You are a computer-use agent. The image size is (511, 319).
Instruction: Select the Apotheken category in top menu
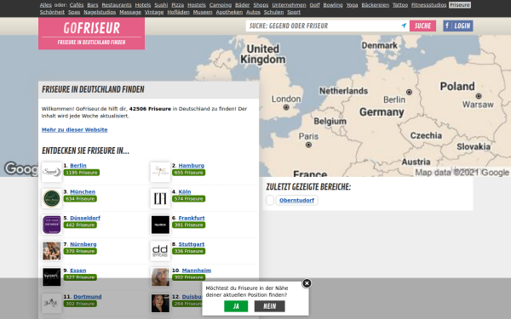pyautogui.click(x=229, y=12)
